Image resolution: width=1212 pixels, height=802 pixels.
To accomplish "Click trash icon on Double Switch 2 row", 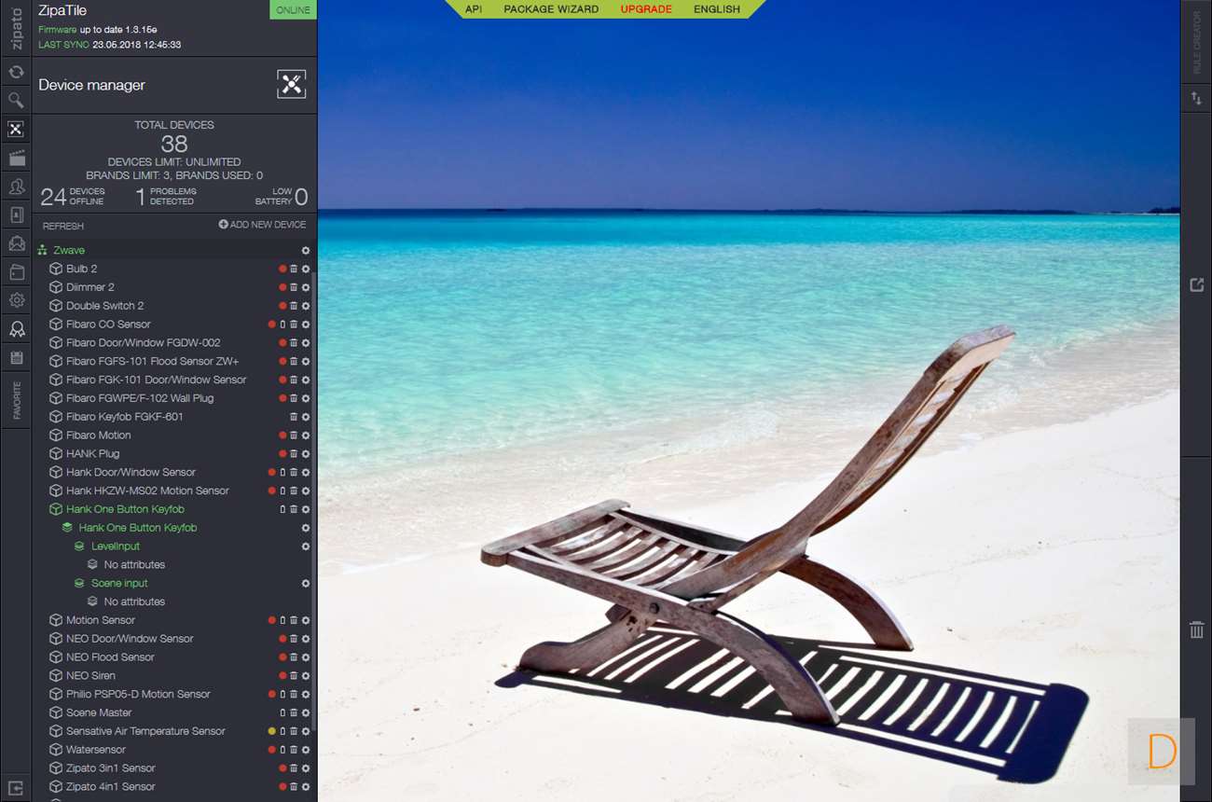I will click(x=294, y=306).
